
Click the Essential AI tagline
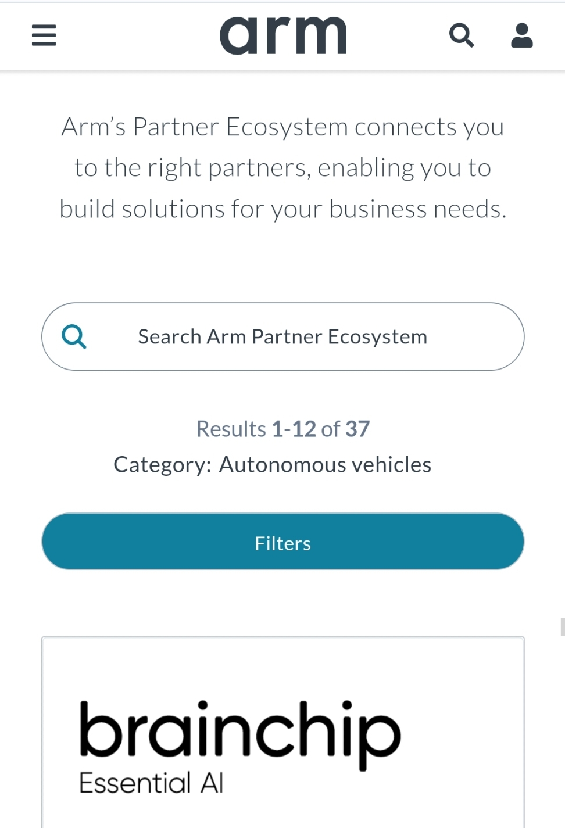[151, 783]
